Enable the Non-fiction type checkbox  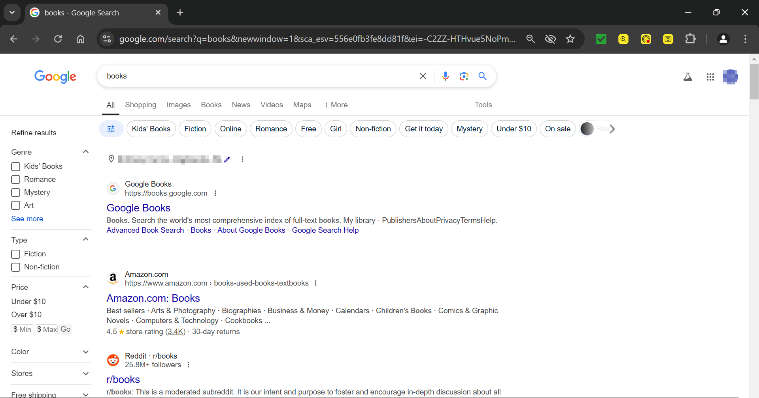[16, 267]
